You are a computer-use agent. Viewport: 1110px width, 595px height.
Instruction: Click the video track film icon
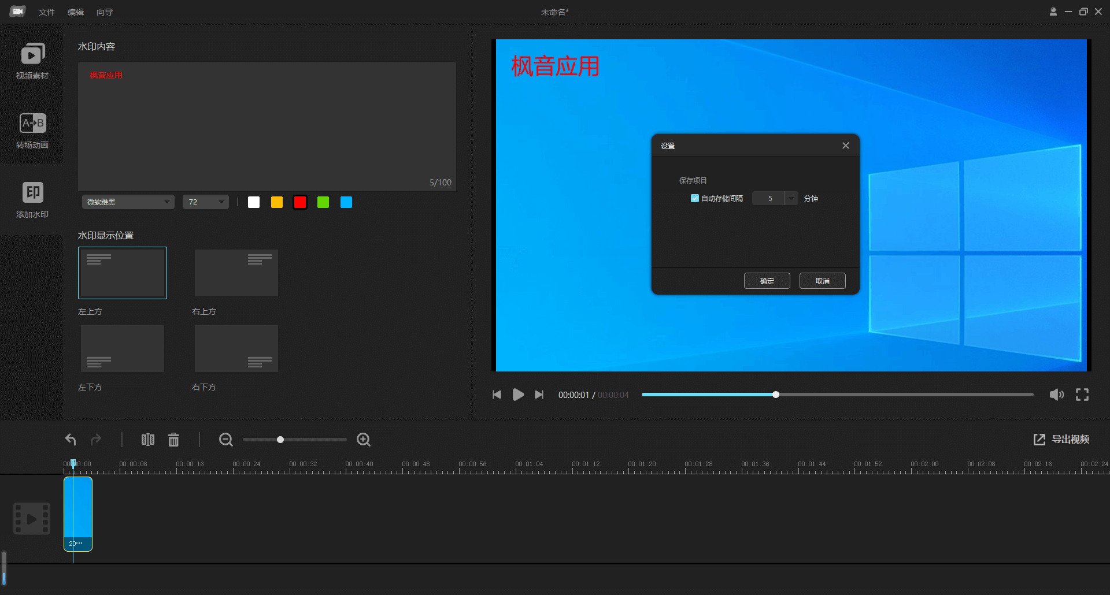click(x=32, y=518)
